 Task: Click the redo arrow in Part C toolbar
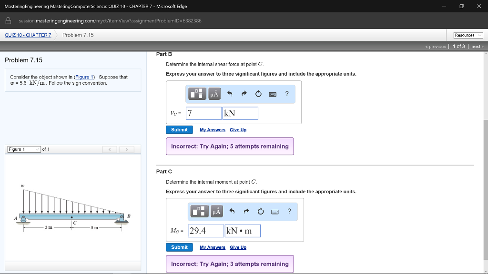246,212
